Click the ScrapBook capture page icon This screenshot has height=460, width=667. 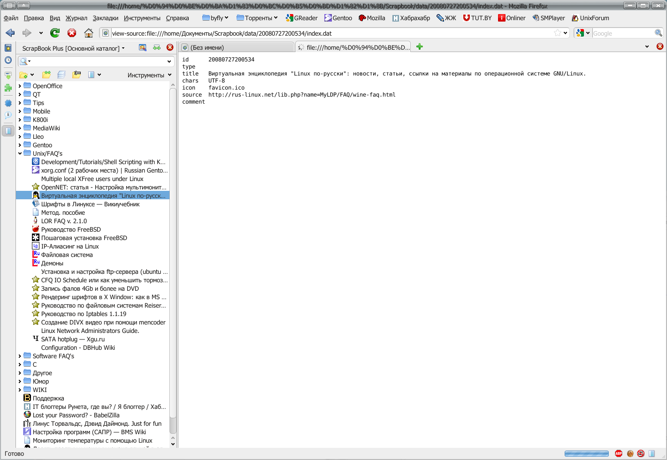pos(143,47)
